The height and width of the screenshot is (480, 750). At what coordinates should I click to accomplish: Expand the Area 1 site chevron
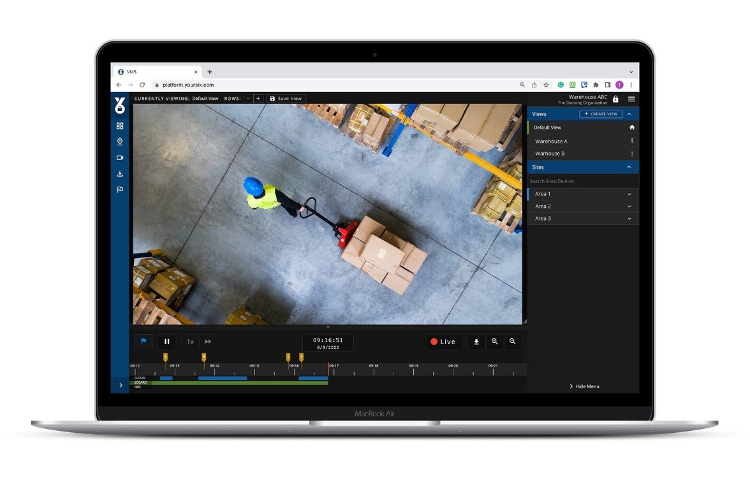[x=630, y=194]
